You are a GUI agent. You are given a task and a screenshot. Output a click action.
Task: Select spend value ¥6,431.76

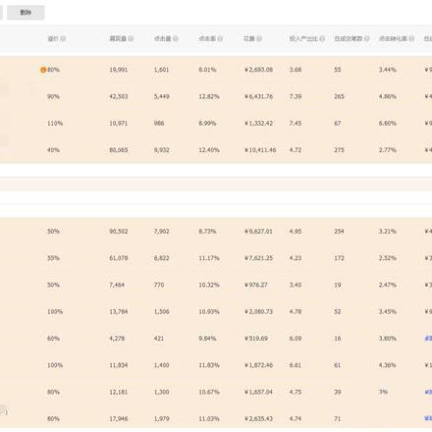pos(258,96)
